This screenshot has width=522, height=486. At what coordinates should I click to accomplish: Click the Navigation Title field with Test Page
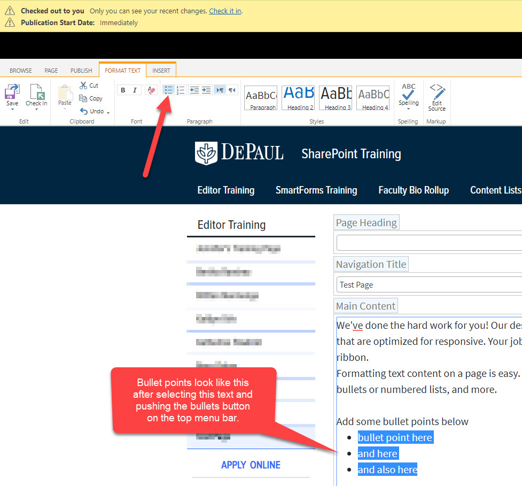429,285
